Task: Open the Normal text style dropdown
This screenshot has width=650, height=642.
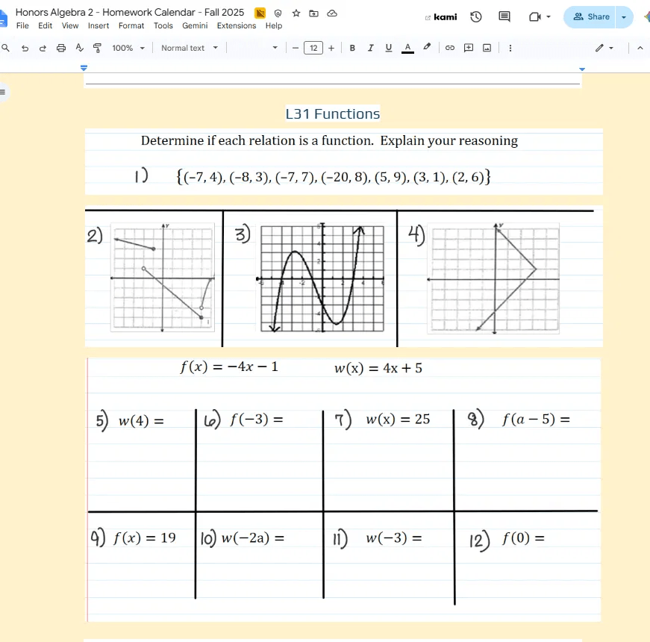Action: click(x=190, y=48)
